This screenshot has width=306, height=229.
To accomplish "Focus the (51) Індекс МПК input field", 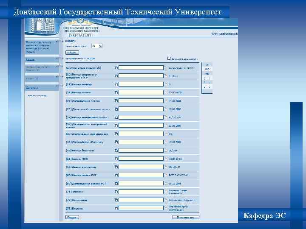I will (141, 159).
